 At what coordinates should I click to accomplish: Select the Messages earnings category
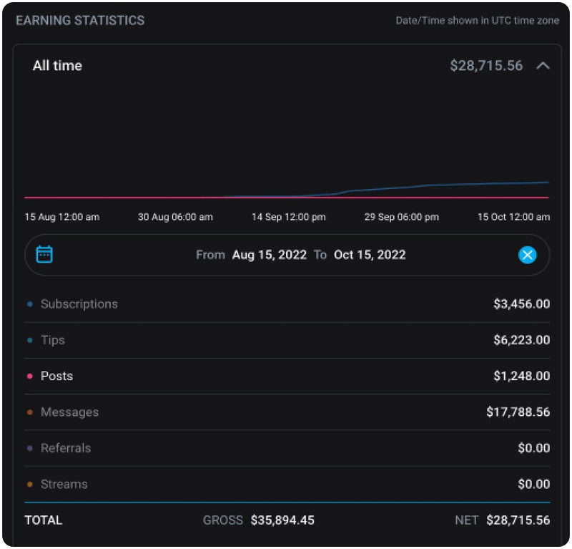click(69, 412)
